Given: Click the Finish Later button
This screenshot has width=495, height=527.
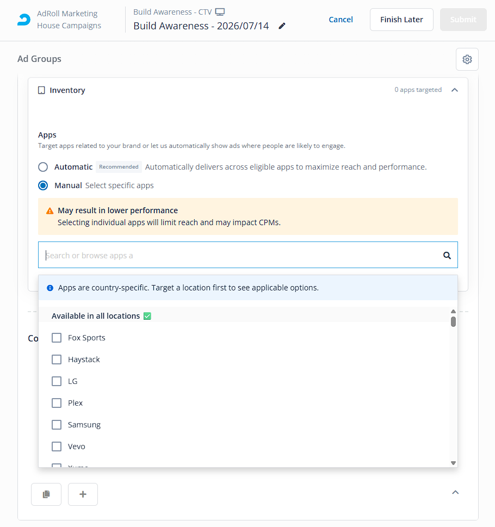Looking at the screenshot, I should pos(401,20).
